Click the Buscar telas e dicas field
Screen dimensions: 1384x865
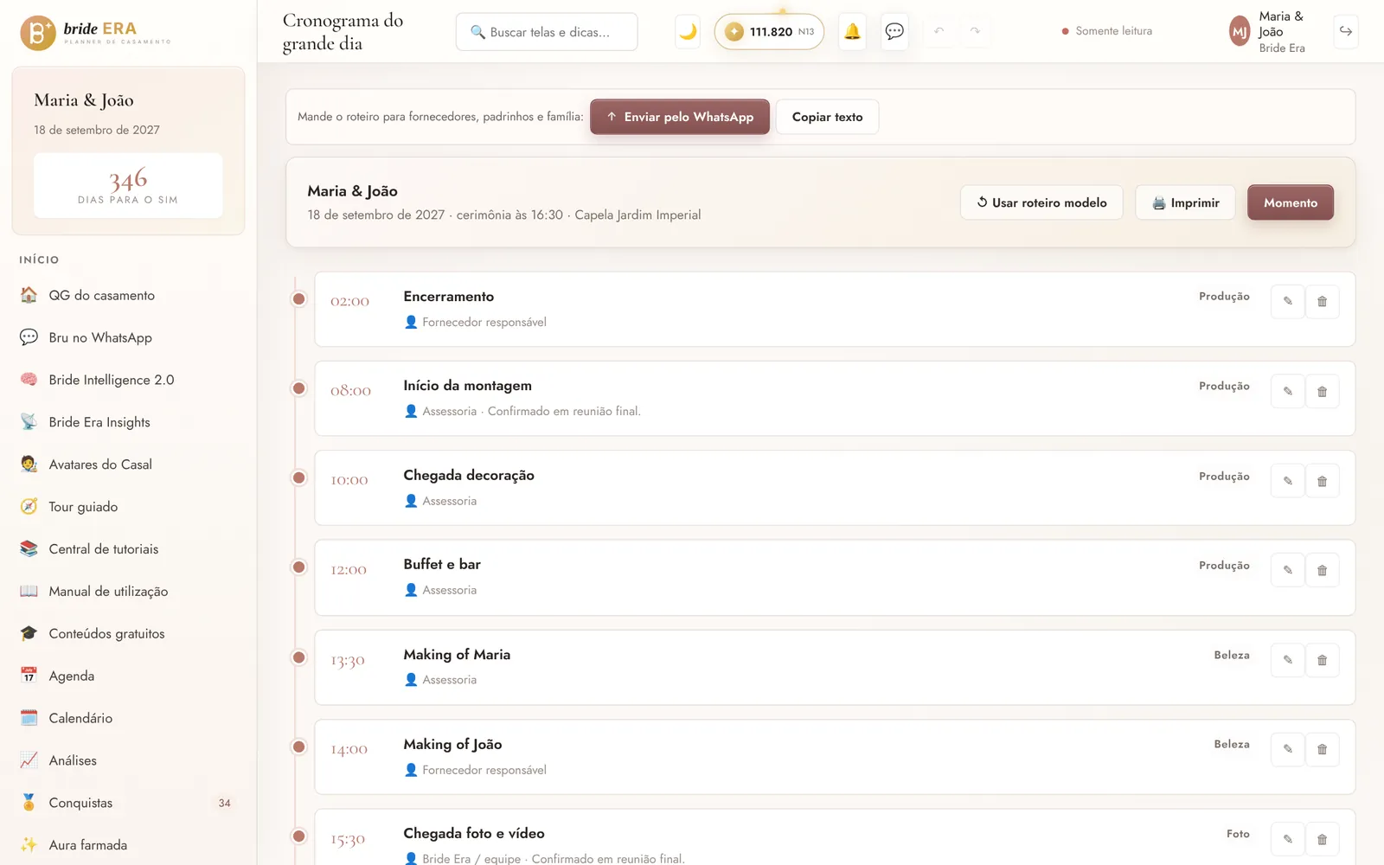point(547,32)
